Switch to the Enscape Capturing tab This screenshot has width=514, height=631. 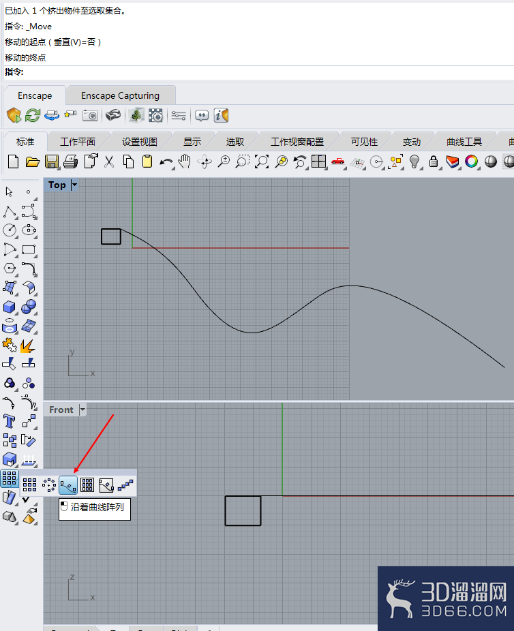(x=121, y=96)
